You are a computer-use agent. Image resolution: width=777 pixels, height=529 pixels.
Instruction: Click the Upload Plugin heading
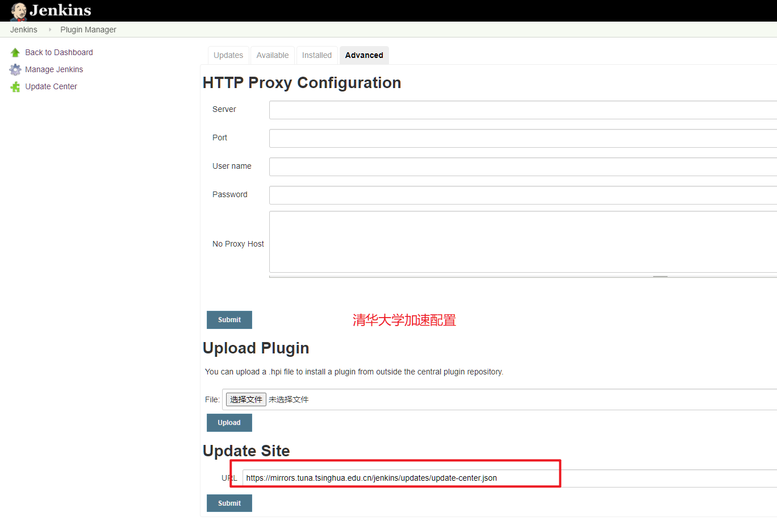256,348
